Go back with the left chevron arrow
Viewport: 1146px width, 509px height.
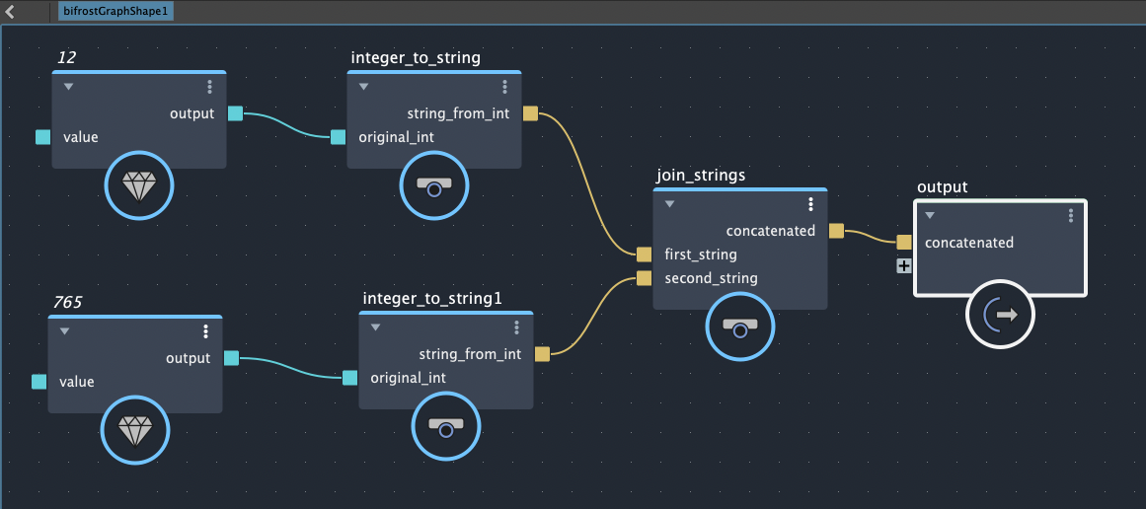(10, 12)
